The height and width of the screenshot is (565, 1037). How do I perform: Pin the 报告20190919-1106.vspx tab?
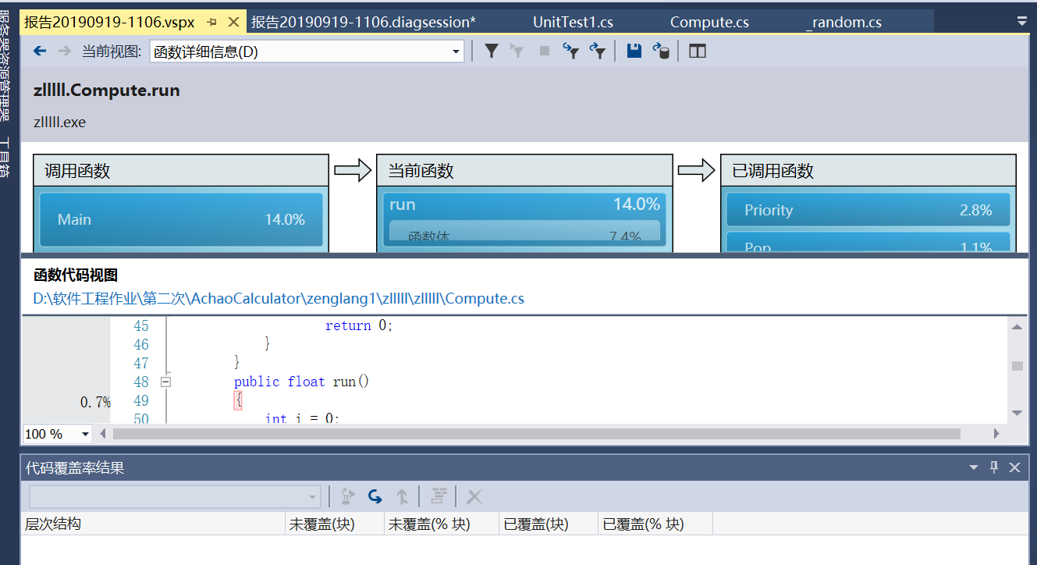(213, 23)
